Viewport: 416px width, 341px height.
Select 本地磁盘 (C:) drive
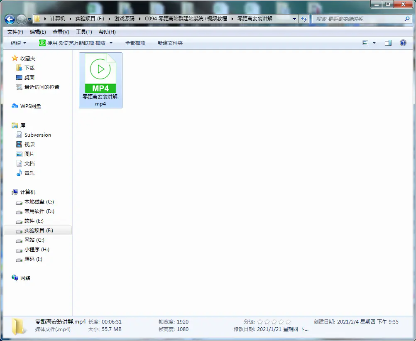click(x=39, y=202)
